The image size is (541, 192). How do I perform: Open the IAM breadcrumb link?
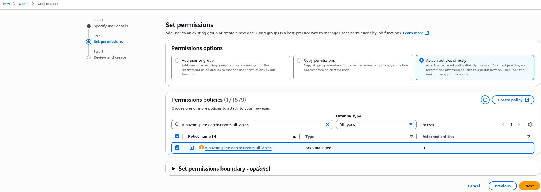pyautogui.click(x=6, y=4)
